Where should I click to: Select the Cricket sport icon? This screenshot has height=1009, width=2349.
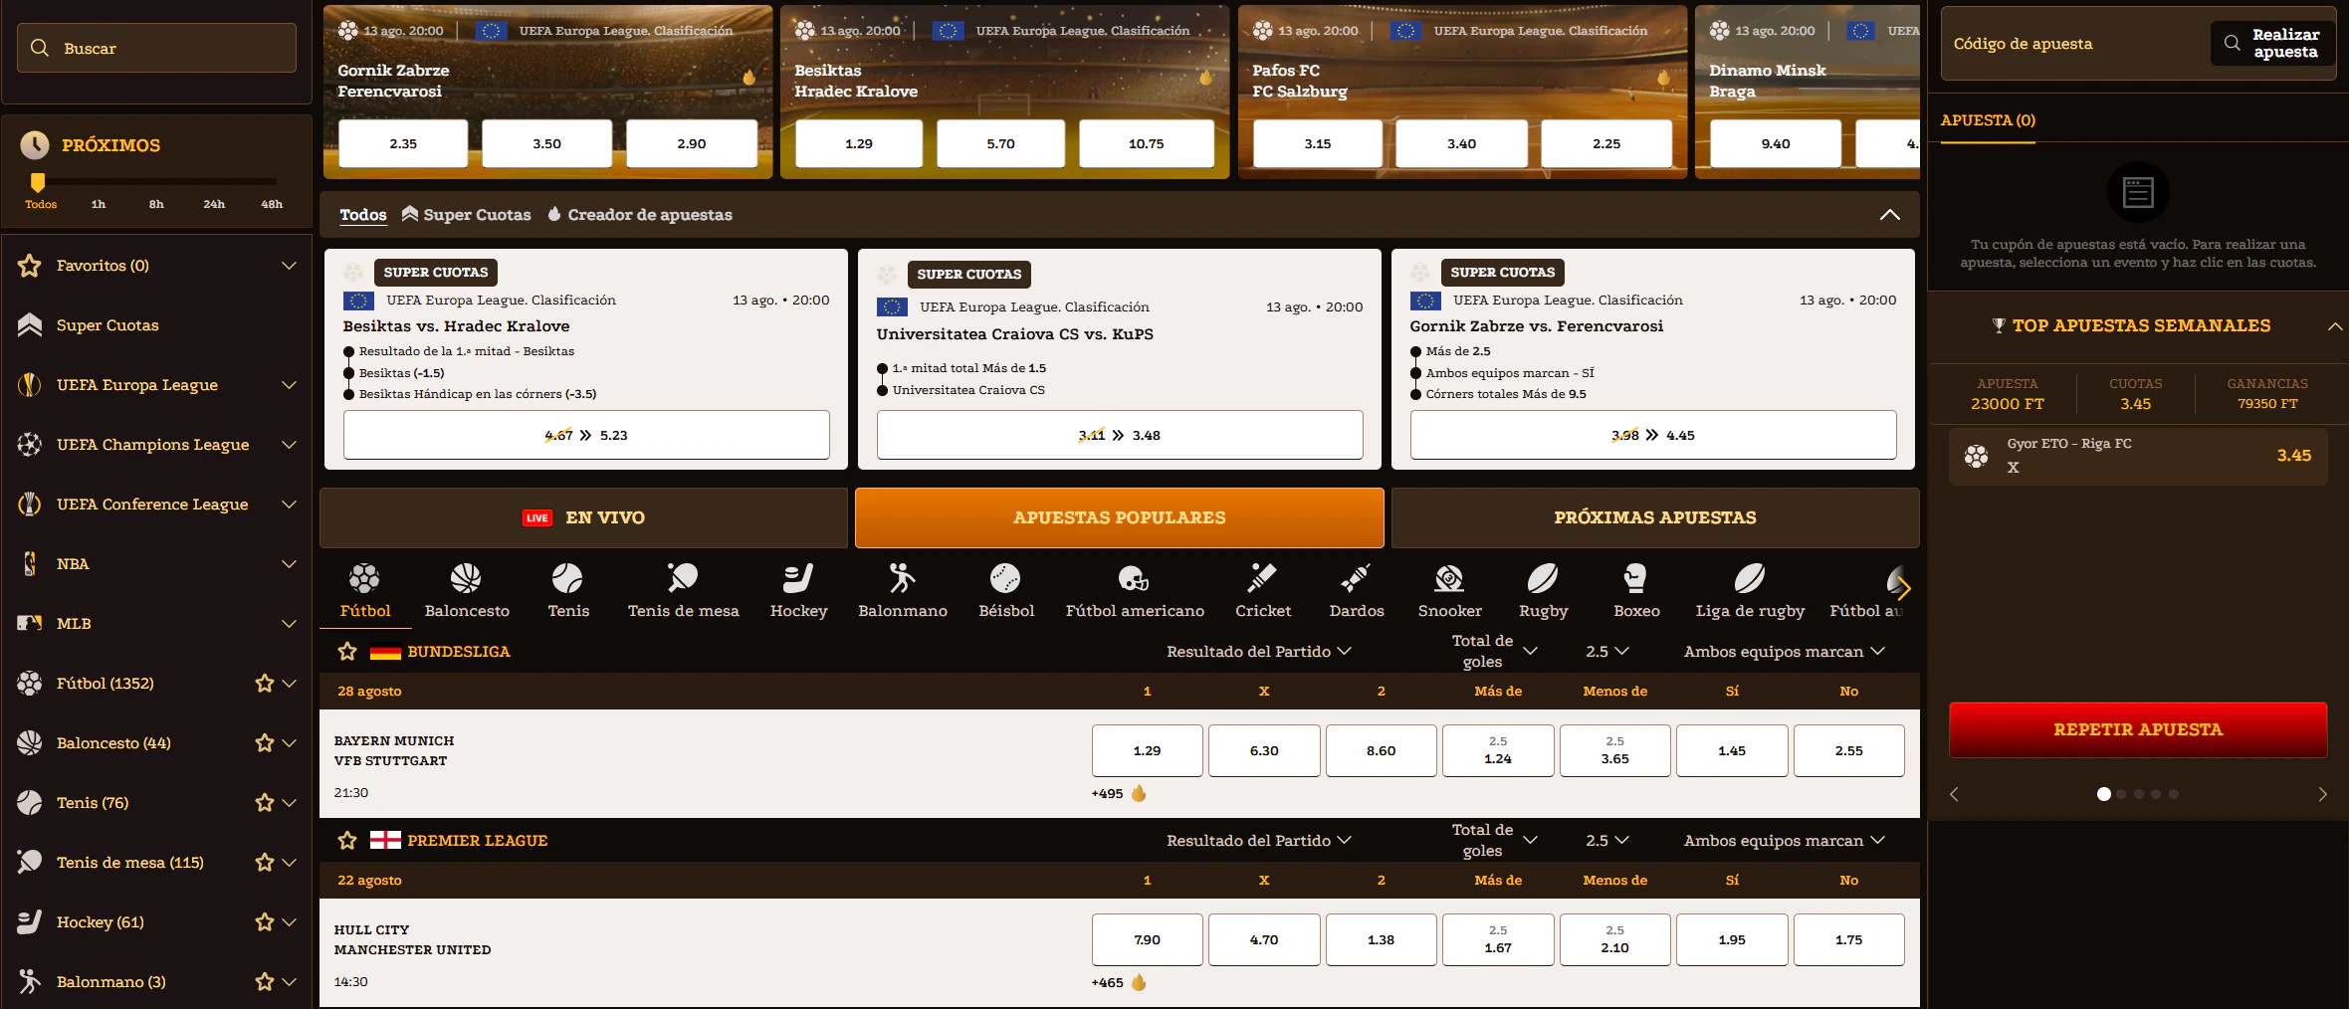click(1262, 578)
